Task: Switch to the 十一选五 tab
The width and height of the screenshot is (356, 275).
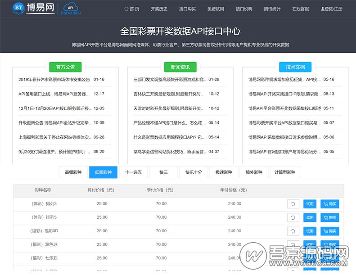Action: [133, 172]
